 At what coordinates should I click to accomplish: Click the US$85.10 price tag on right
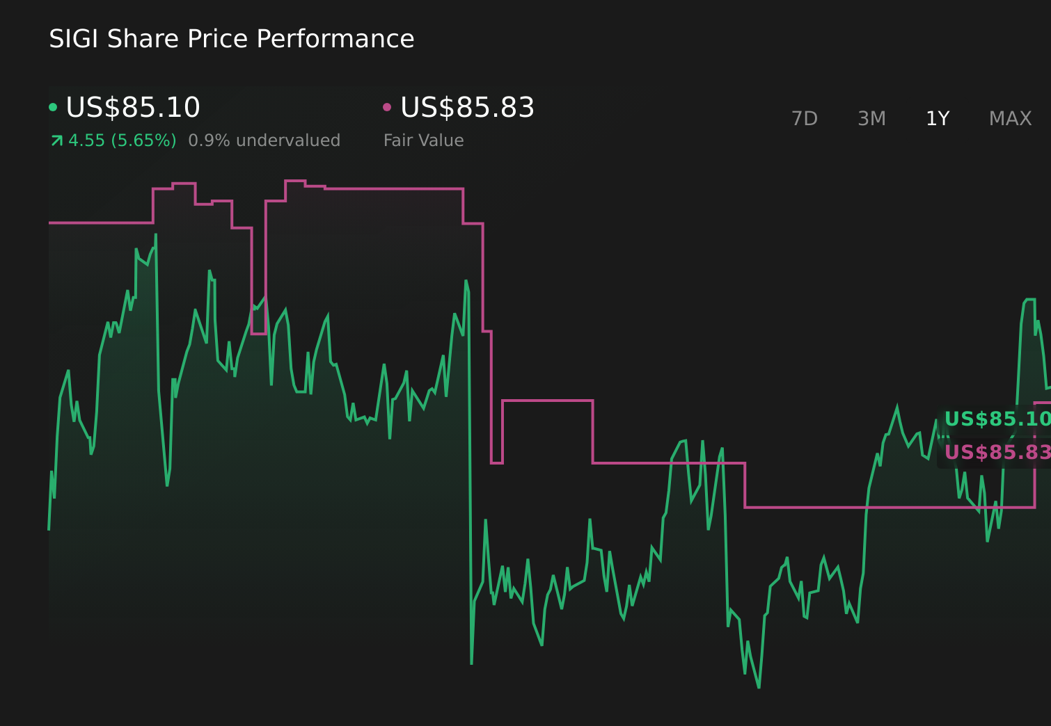pyautogui.click(x=999, y=419)
